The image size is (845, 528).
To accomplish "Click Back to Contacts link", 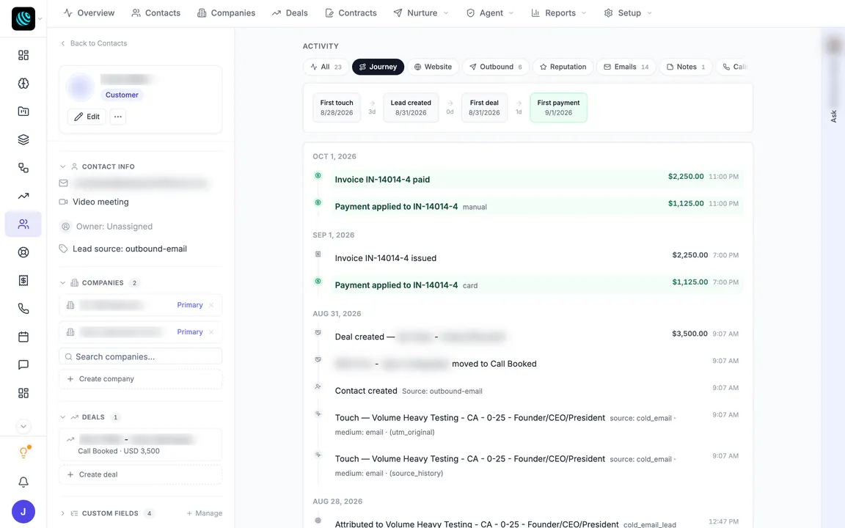I will [94, 43].
